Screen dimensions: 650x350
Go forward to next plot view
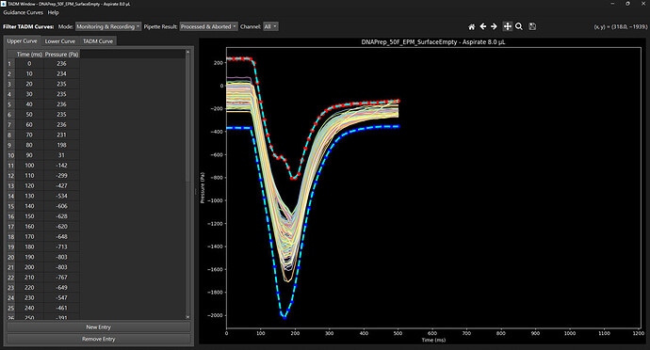[x=494, y=26]
